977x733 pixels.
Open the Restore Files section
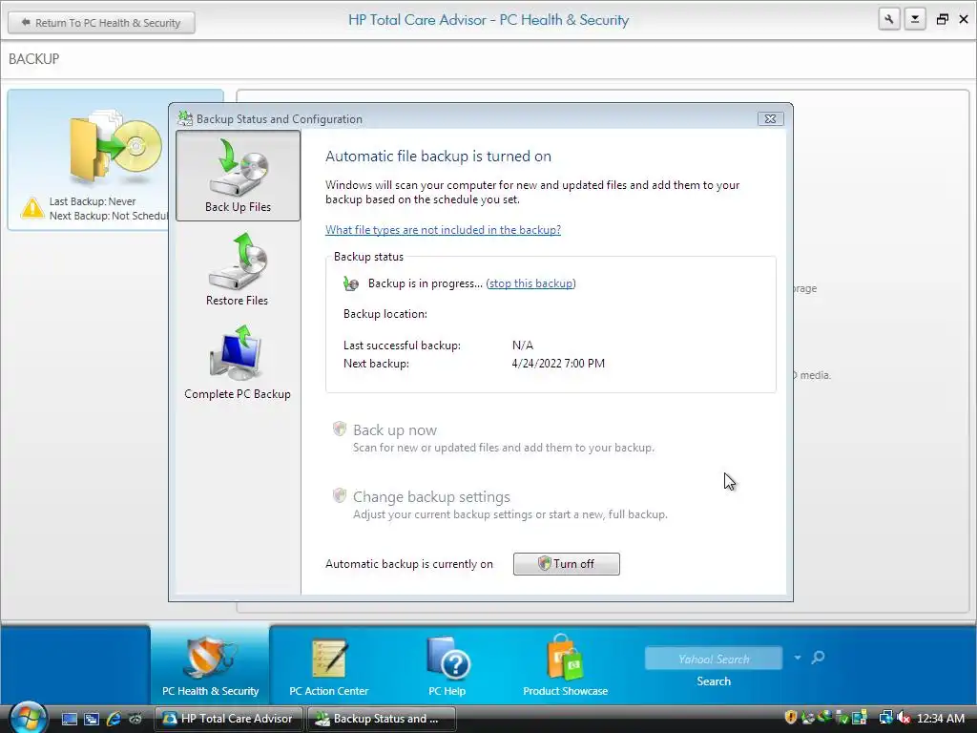coord(238,269)
